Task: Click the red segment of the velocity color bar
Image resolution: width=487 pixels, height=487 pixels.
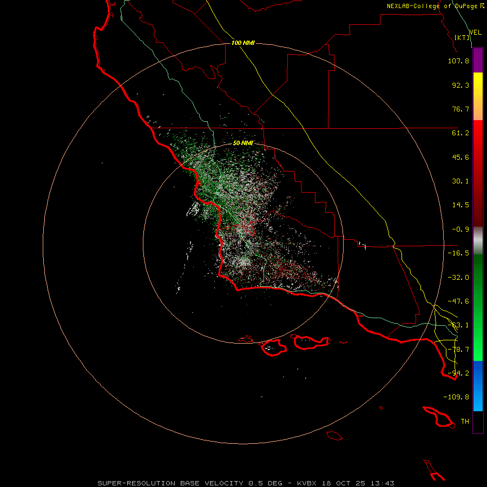Action: click(x=478, y=173)
